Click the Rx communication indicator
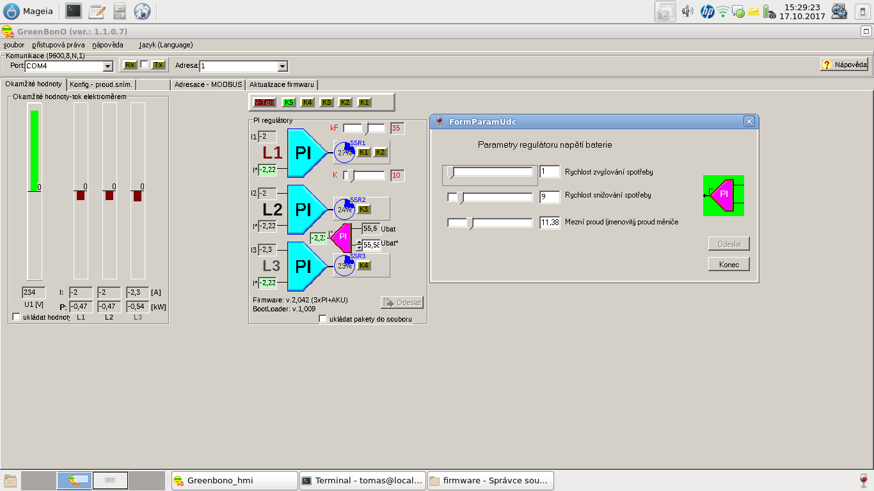The image size is (874, 491). (x=130, y=65)
